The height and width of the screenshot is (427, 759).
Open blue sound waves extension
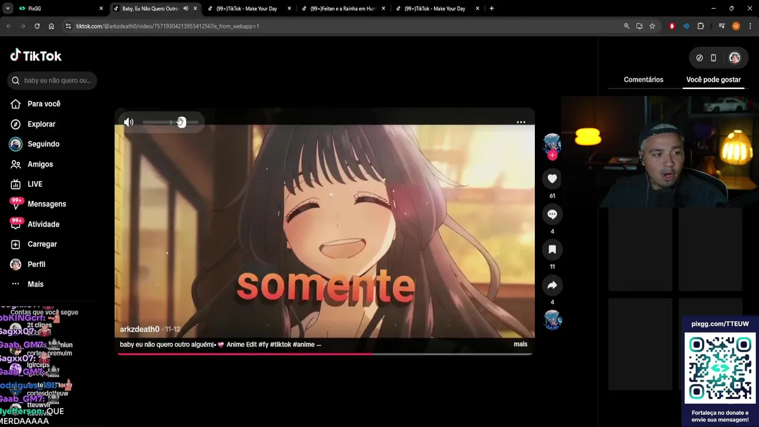pos(686,26)
